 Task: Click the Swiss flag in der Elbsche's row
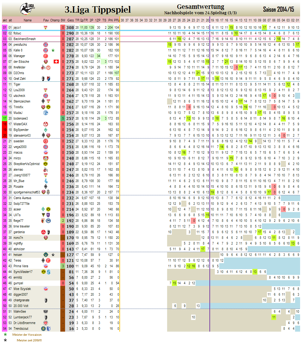[x=56, y=62]
